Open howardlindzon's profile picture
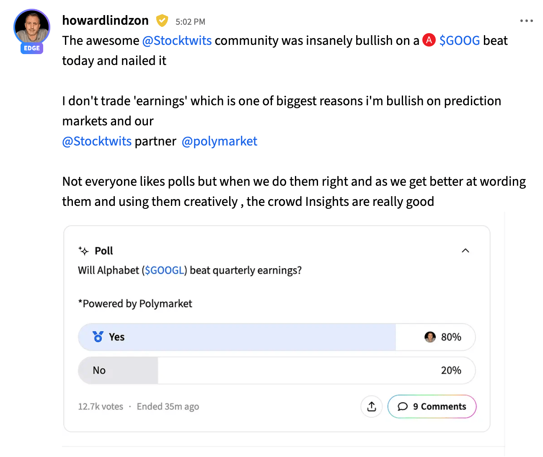Screen dimensions: 543x457 point(32,26)
